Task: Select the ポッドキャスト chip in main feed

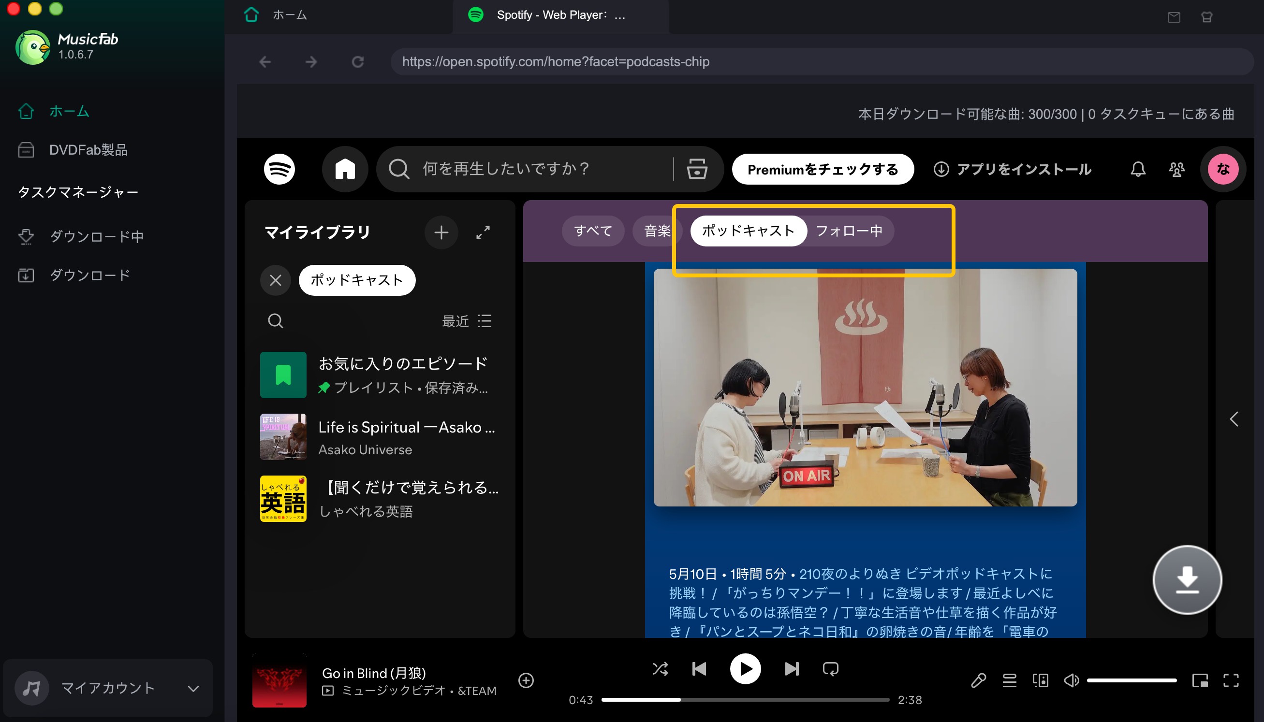Action: (x=749, y=231)
